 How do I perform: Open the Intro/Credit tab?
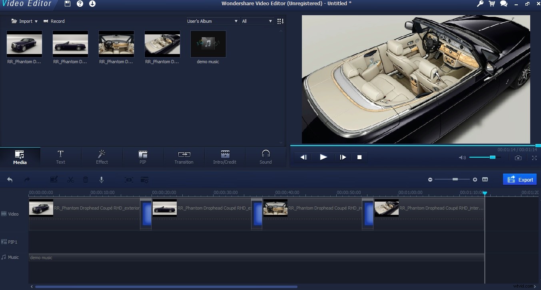point(225,157)
